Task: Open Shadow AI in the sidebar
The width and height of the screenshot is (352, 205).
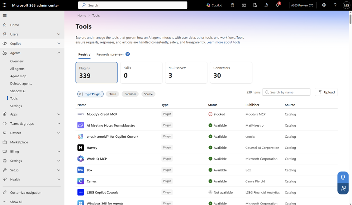Action: click(x=18, y=91)
